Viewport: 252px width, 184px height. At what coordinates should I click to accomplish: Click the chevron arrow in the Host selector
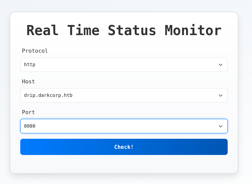221,96
